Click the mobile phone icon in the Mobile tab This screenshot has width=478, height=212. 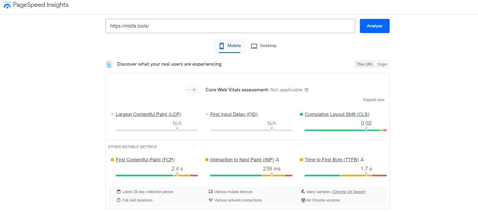click(222, 46)
